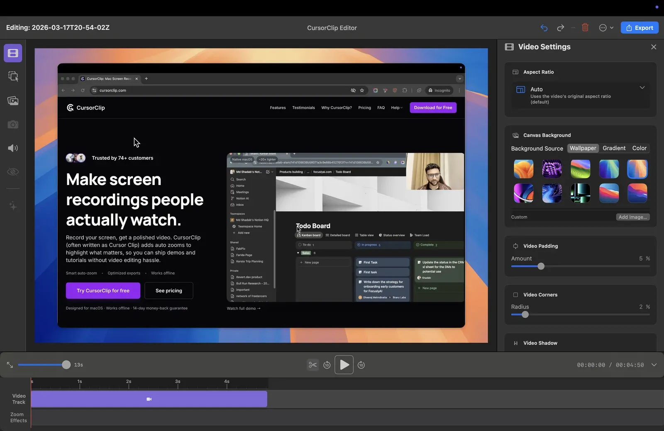Choose the purple swirl wallpaper thumbnail
The image size is (664, 431).
[x=524, y=193]
